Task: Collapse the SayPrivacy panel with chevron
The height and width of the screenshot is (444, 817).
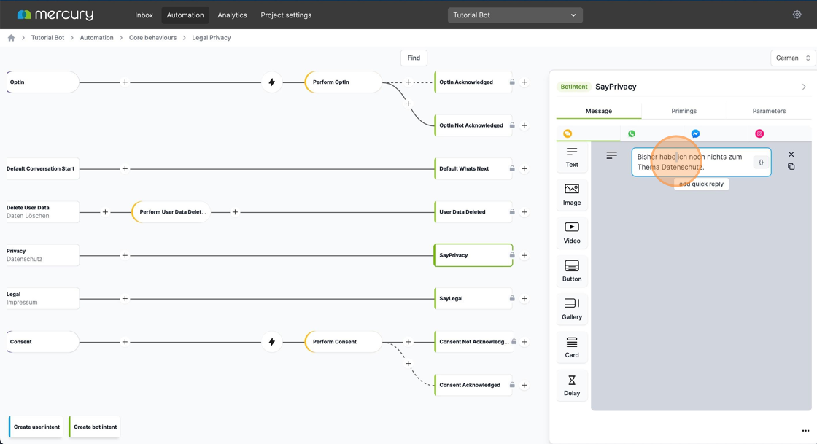Action: (803, 87)
